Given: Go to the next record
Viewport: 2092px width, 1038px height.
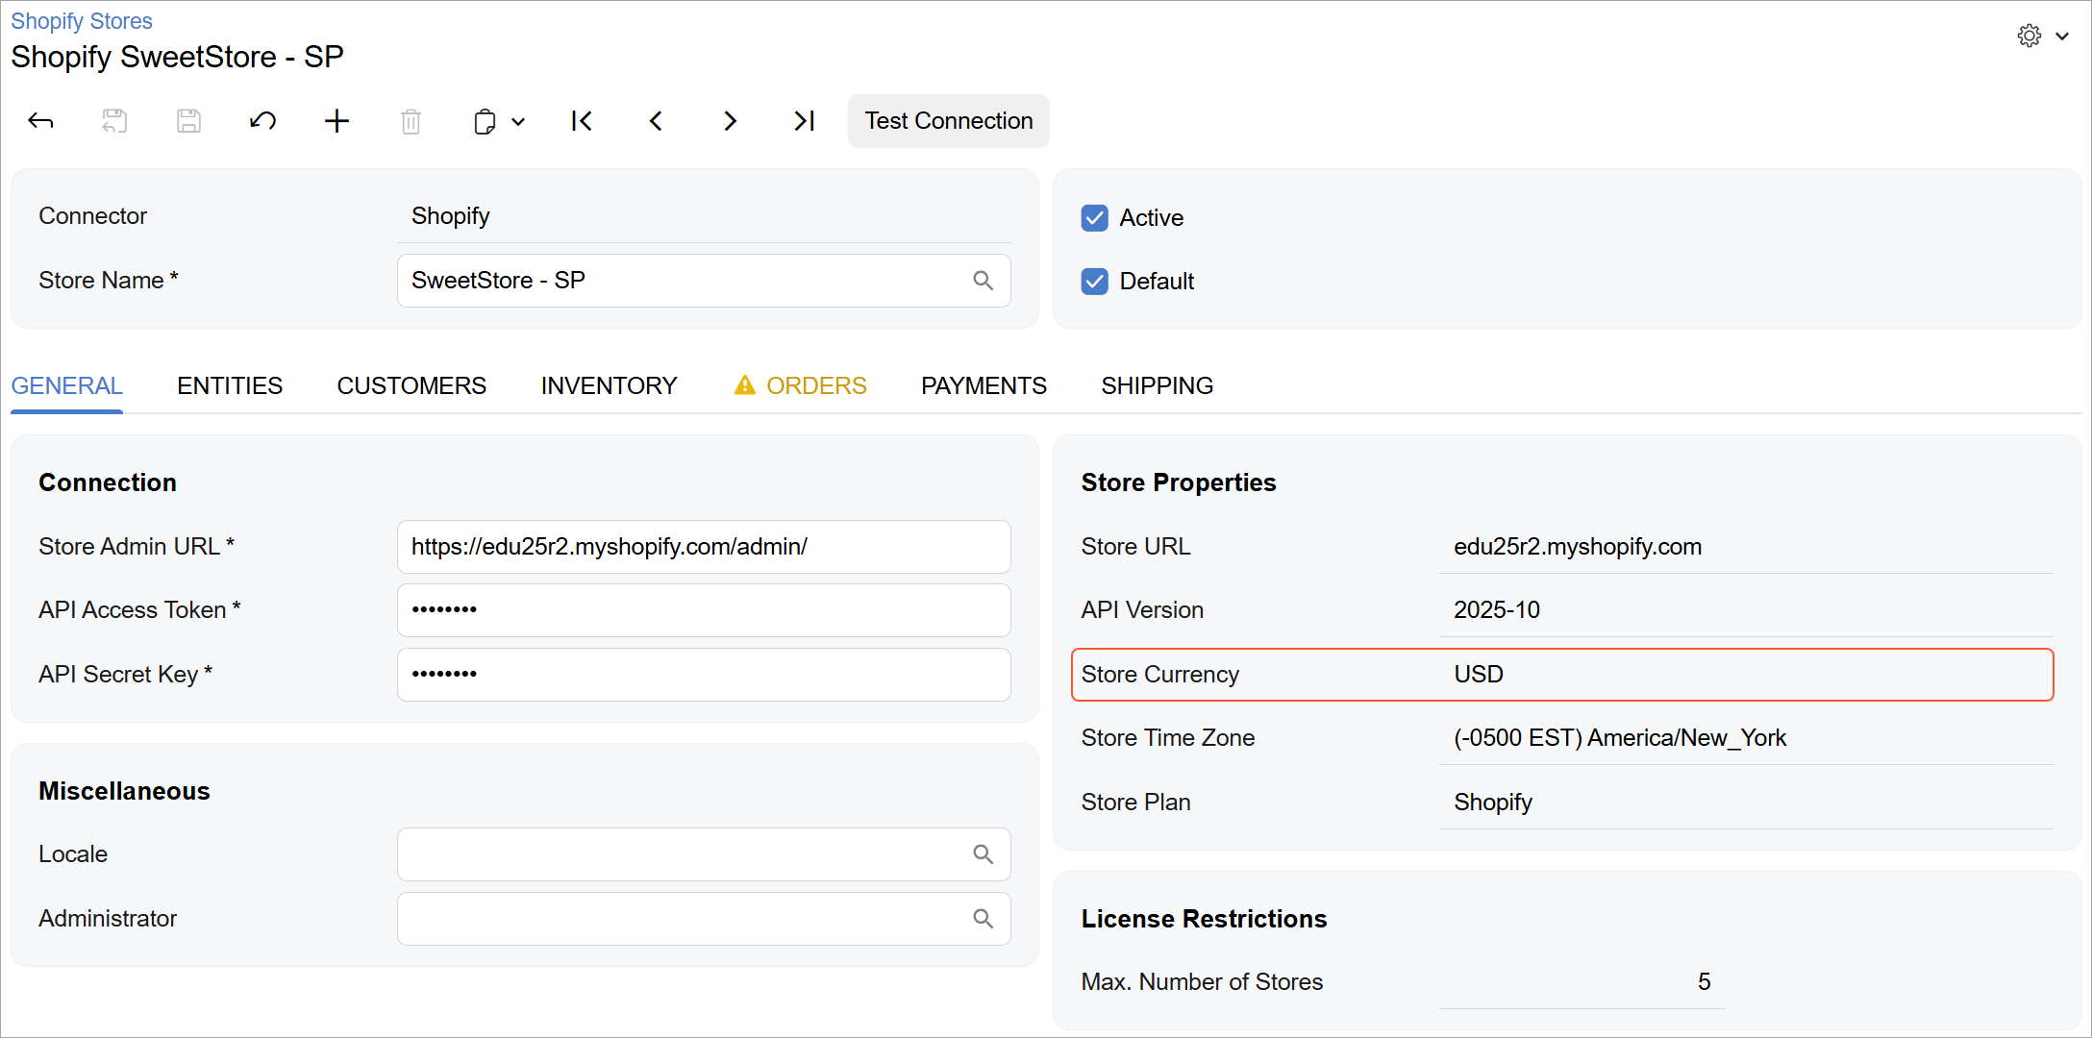Looking at the screenshot, I should [x=730, y=121].
